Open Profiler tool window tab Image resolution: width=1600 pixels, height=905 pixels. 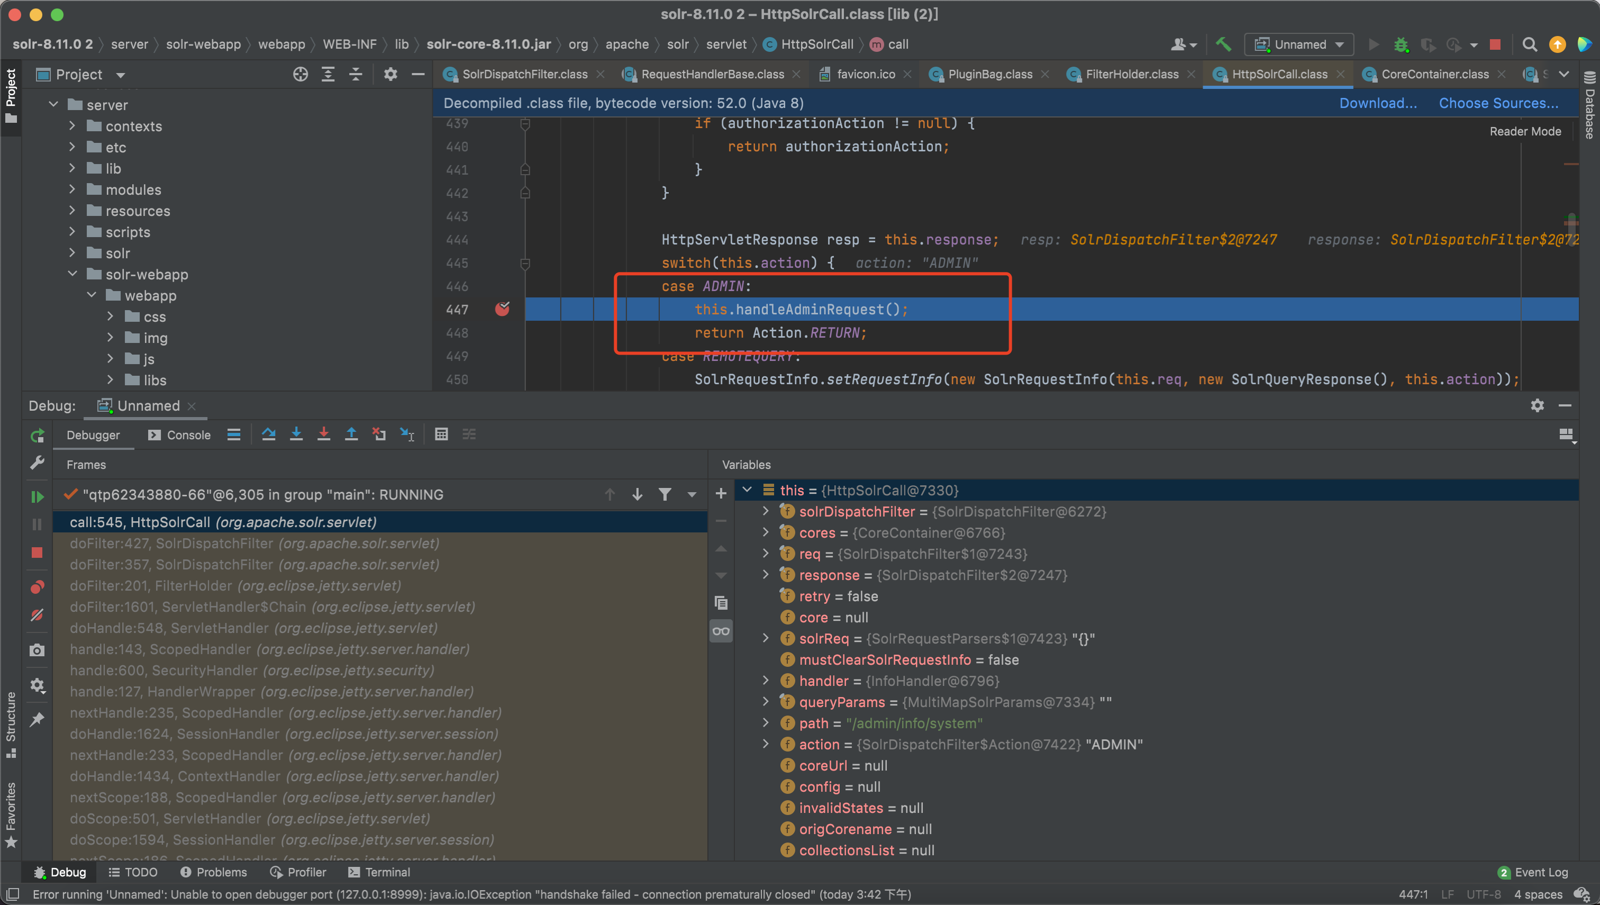(298, 872)
